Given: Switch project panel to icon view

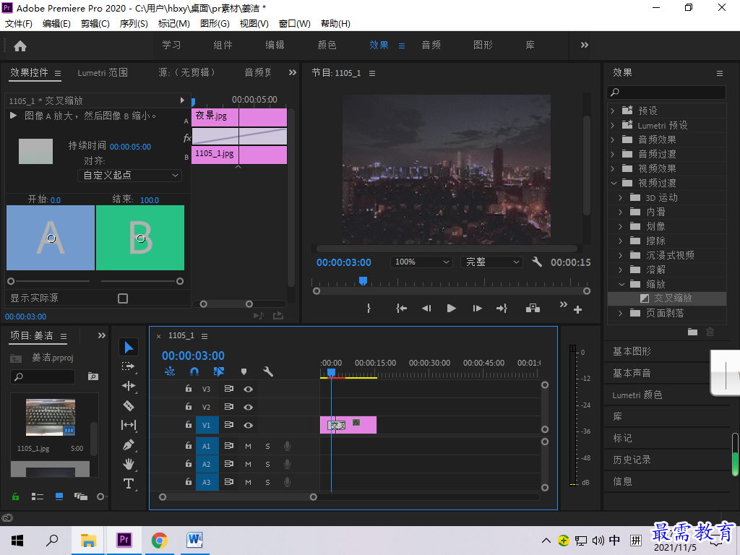Looking at the screenshot, I should [59, 496].
